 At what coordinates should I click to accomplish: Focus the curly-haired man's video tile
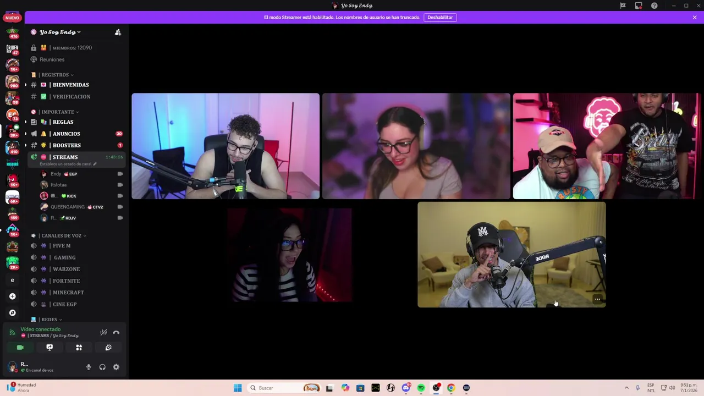pos(226,146)
